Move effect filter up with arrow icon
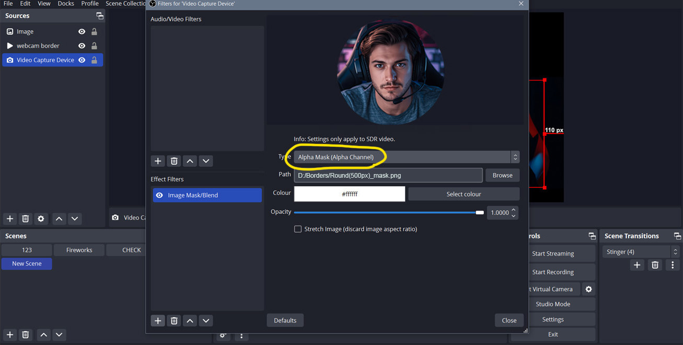Image resolution: width=683 pixels, height=345 pixels. [190, 320]
